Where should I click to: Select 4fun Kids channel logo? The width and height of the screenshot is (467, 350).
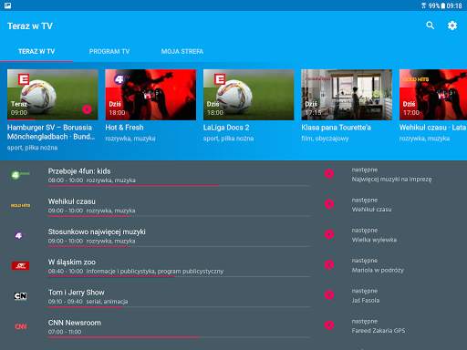point(20,175)
